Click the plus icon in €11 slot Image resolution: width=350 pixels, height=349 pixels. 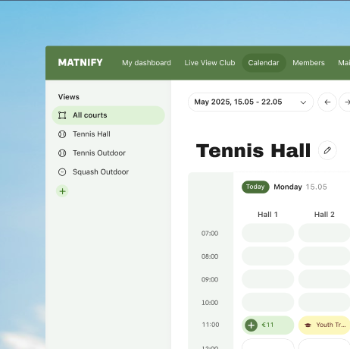(x=251, y=325)
